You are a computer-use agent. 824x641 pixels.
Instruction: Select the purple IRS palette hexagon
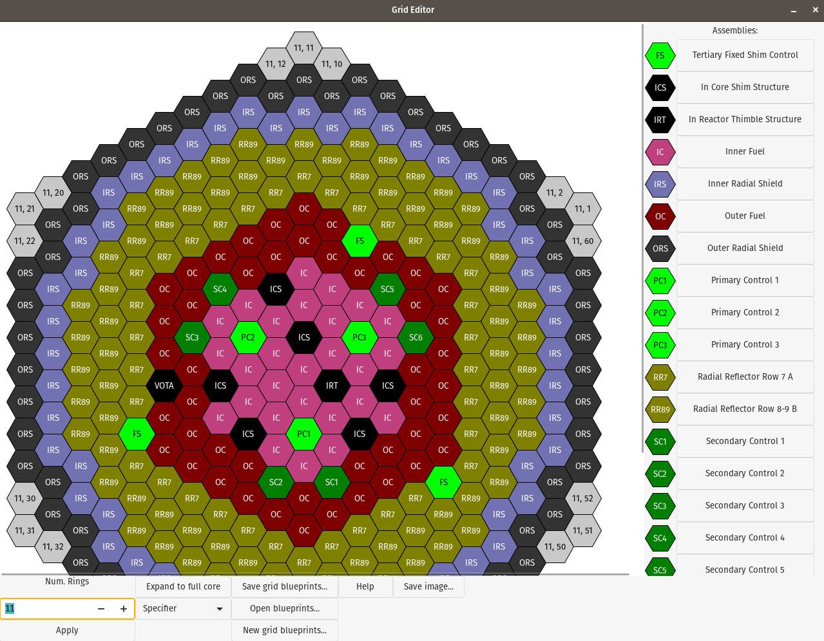(660, 184)
